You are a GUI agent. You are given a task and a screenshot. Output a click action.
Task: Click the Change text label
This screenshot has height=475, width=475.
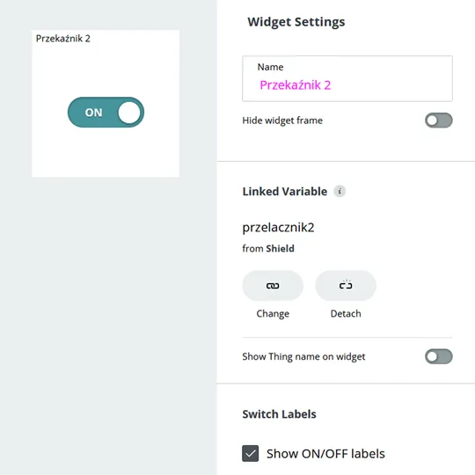click(x=273, y=313)
